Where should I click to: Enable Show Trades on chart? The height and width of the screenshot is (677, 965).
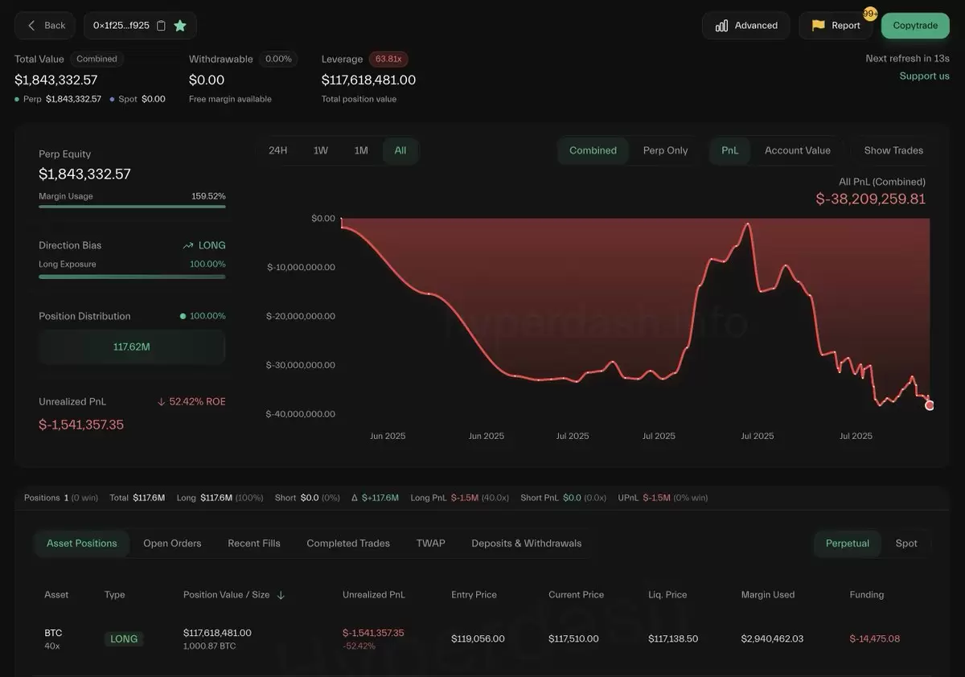click(x=893, y=150)
